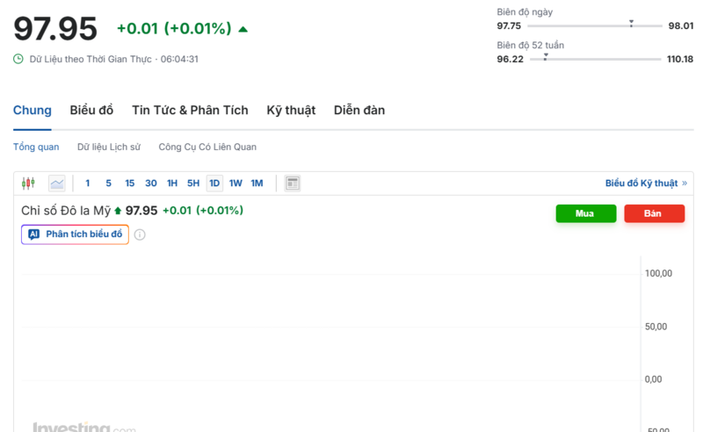Click the AI badge icon
Viewport: 703px width, 432px height.
click(x=33, y=234)
